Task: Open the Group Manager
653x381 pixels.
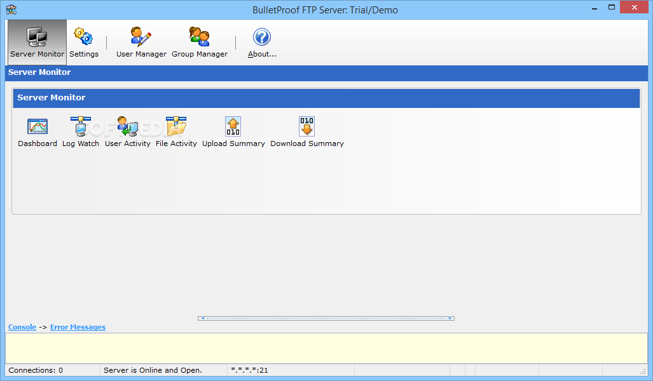Action: 200,42
